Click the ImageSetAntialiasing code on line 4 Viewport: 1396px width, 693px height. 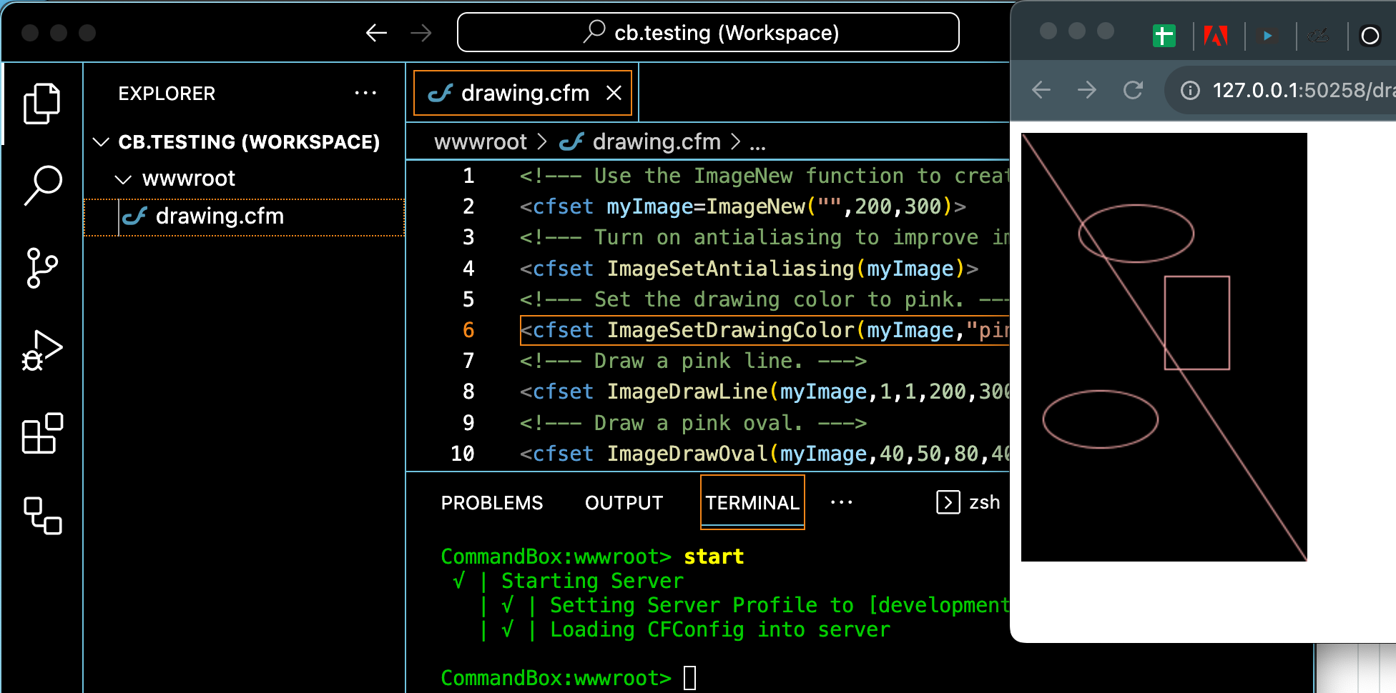tap(749, 269)
